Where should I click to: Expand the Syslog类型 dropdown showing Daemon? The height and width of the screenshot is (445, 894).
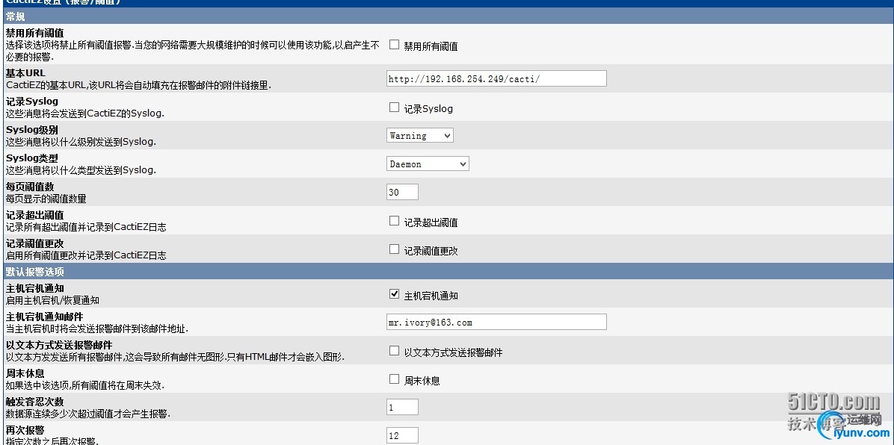tap(428, 164)
